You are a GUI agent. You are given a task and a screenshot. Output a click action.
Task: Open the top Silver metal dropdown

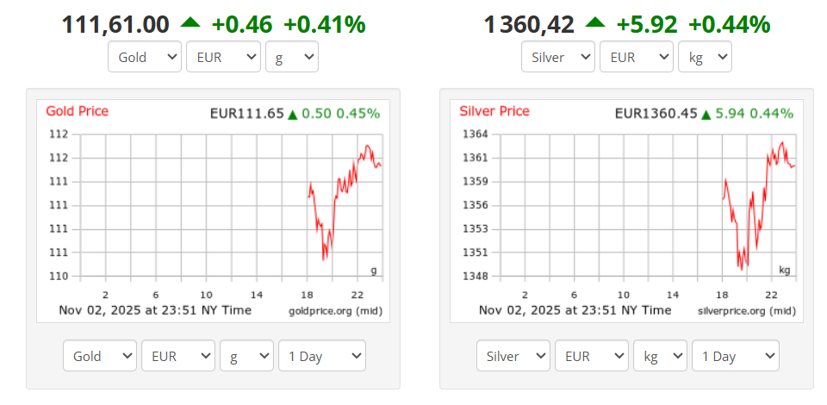click(x=557, y=58)
